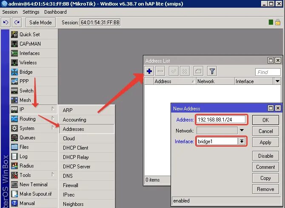Click the disable cross icon in Address List

click(x=185, y=71)
